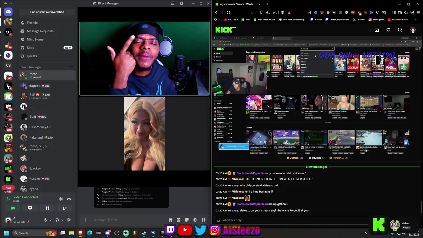Disconnect from the Discord call
The image size is (423, 238).
pyautogui.click(x=69, y=199)
